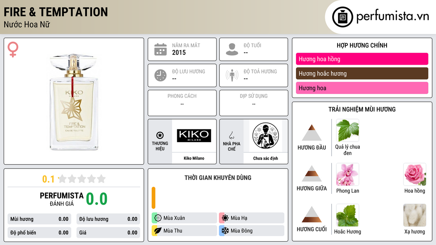
Task: Select the Xạ hương musk note image
Action: pos(415,215)
